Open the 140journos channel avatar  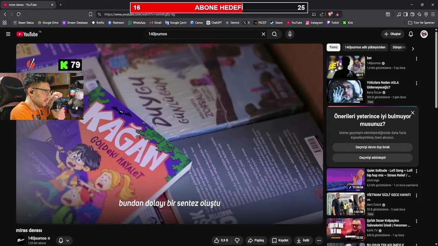tap(21, 240)
